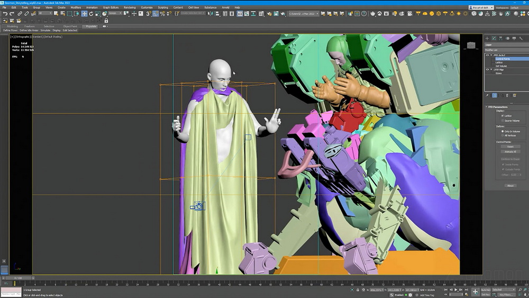Toggle Angle Snap icon
This screenshot has height=298, width=529.
click(x=155, y=14)
